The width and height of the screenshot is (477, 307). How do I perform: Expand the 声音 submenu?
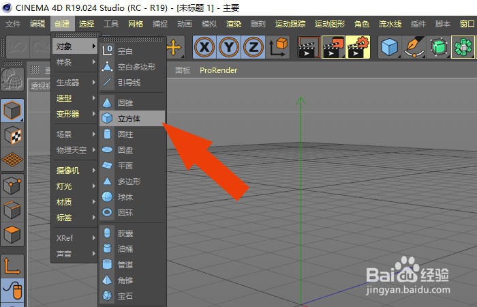tap(74, 254)
